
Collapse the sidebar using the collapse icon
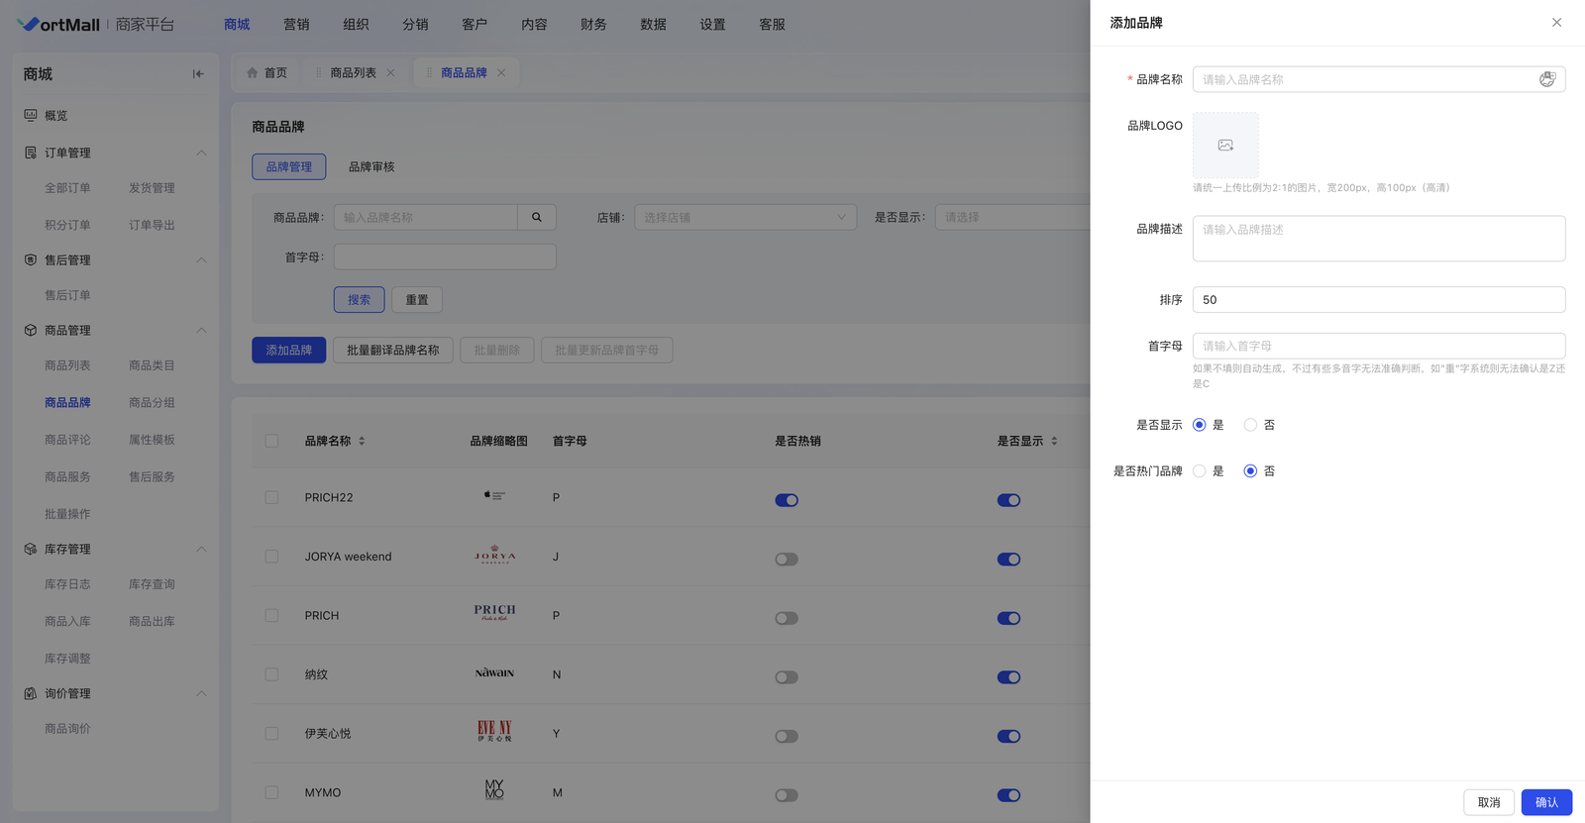(x=198, y=74)
